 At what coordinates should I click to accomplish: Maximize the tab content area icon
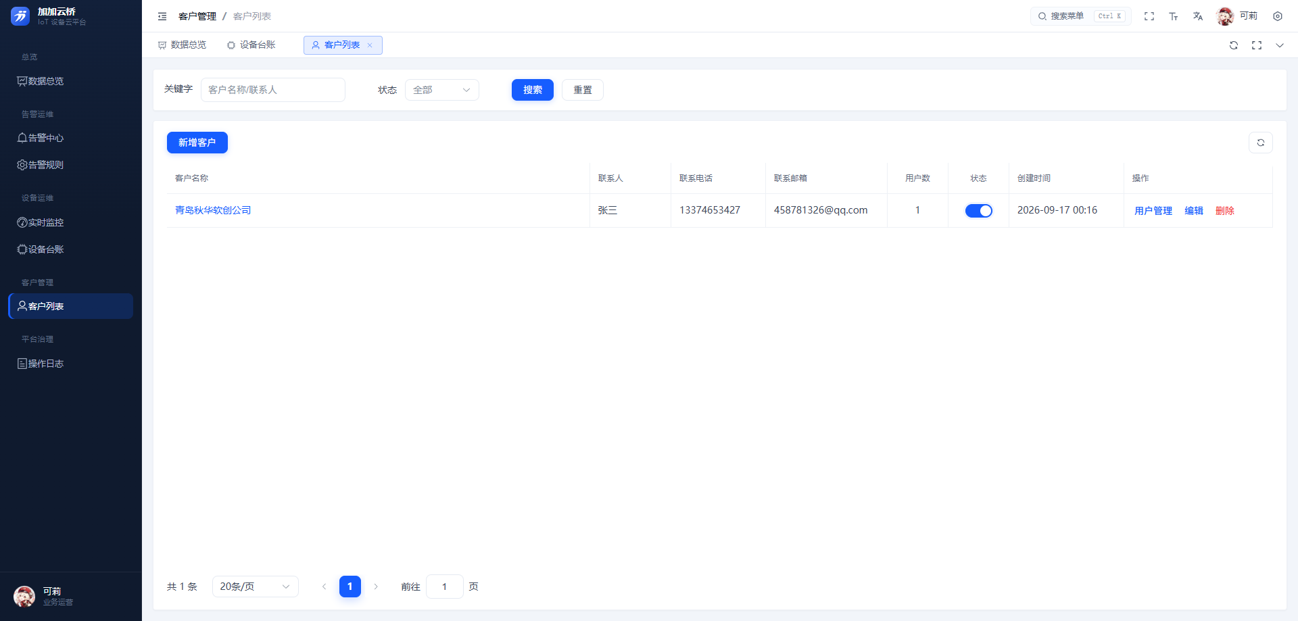coord(1257,45)
